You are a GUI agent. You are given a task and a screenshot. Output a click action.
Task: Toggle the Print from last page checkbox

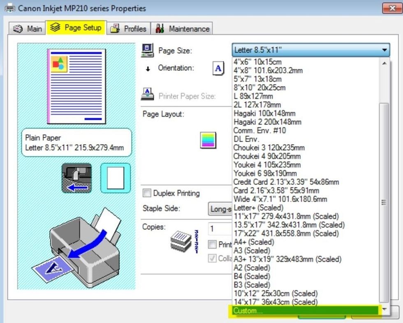tap(212, 244)
